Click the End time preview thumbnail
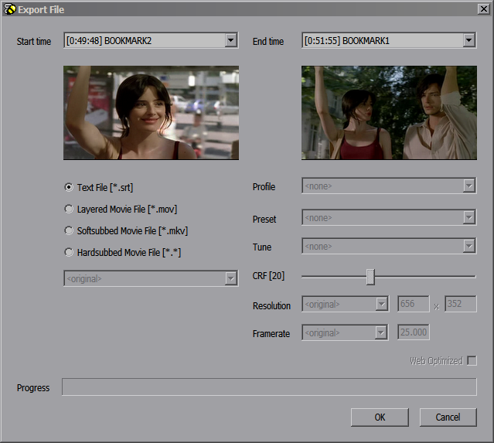Image resolution: width=494 pixels, height=443 pixels. point(389,113)
